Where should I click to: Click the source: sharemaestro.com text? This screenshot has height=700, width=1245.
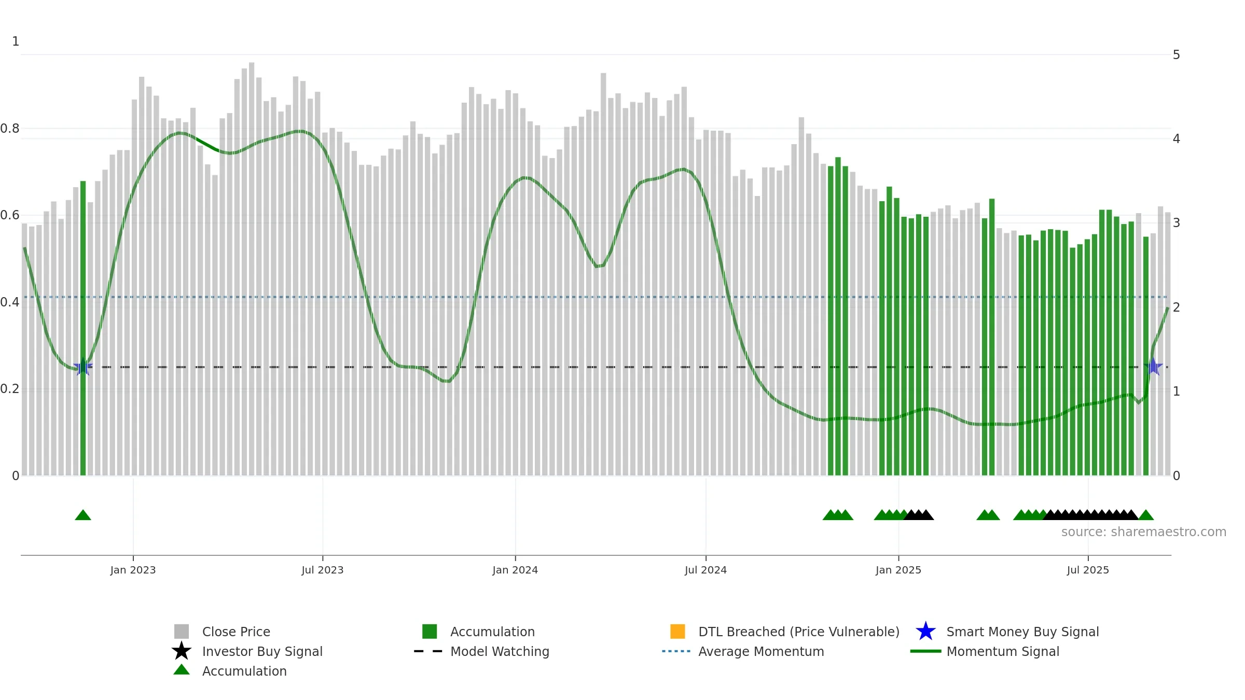[1144, 532]
